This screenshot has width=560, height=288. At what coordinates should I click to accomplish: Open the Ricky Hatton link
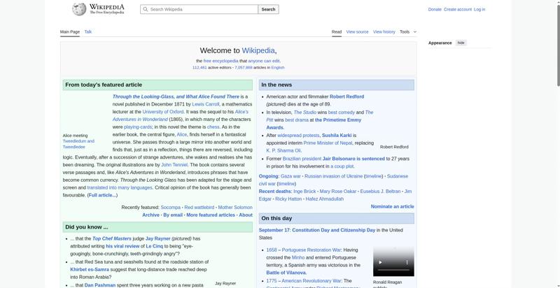coord(288,199)
